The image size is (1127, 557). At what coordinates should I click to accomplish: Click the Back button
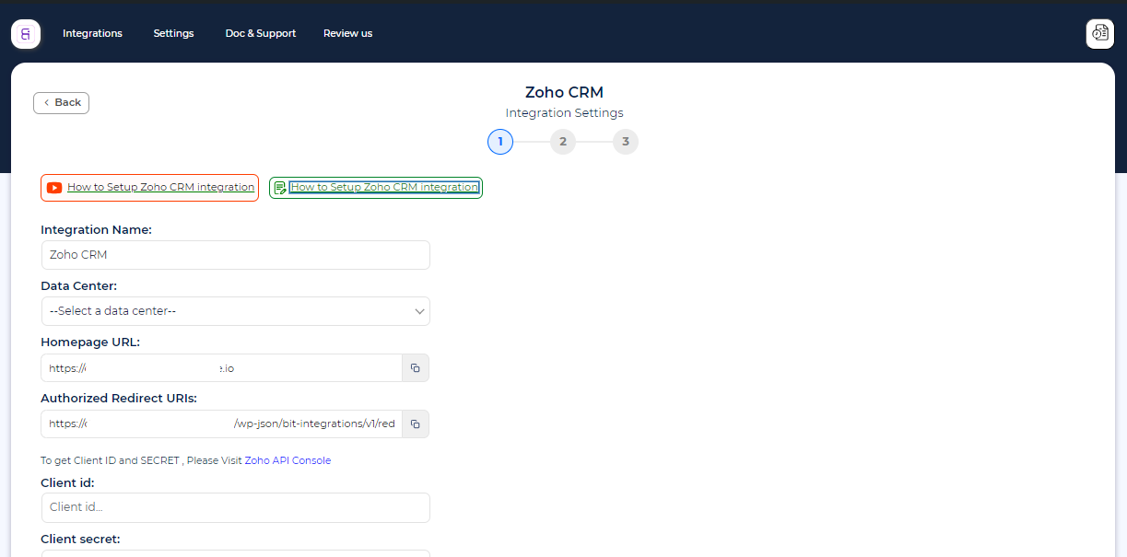[x=61, y=102]
